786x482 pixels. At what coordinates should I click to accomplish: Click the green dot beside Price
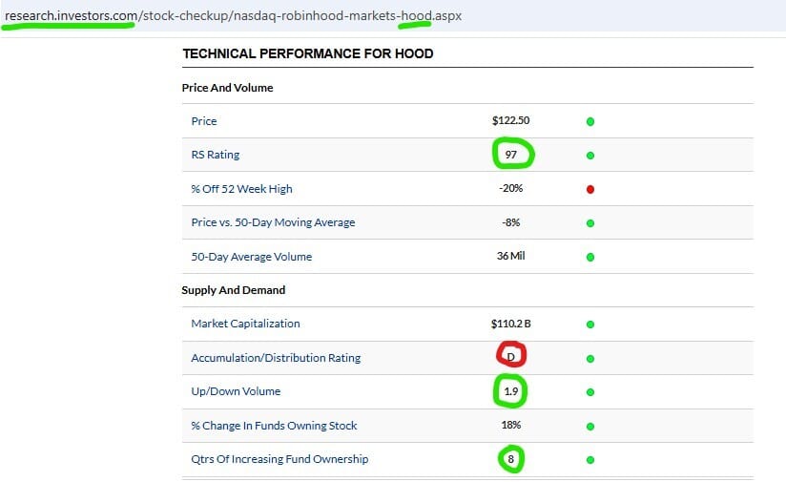point(590,121)
